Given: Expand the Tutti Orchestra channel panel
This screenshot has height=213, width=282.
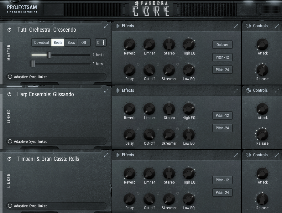Looking at the screenshot, I should point(106,26).
